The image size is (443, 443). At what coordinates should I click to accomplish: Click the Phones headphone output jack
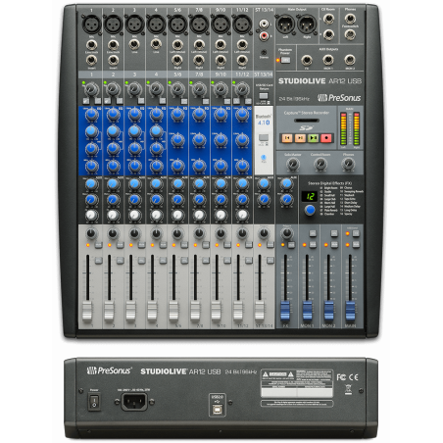point(350,19)
